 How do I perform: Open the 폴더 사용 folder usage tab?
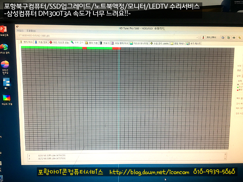(91, 43)
